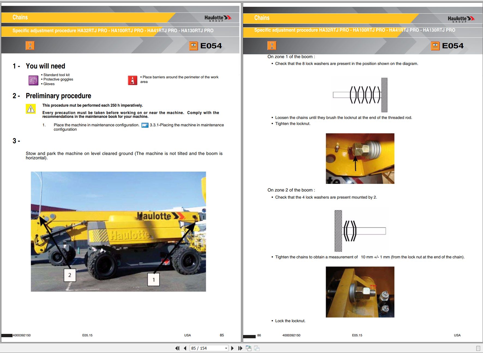Click the red barrier cone icon
The width and height of the screenshot is (483, 353).
click(132, 80)
